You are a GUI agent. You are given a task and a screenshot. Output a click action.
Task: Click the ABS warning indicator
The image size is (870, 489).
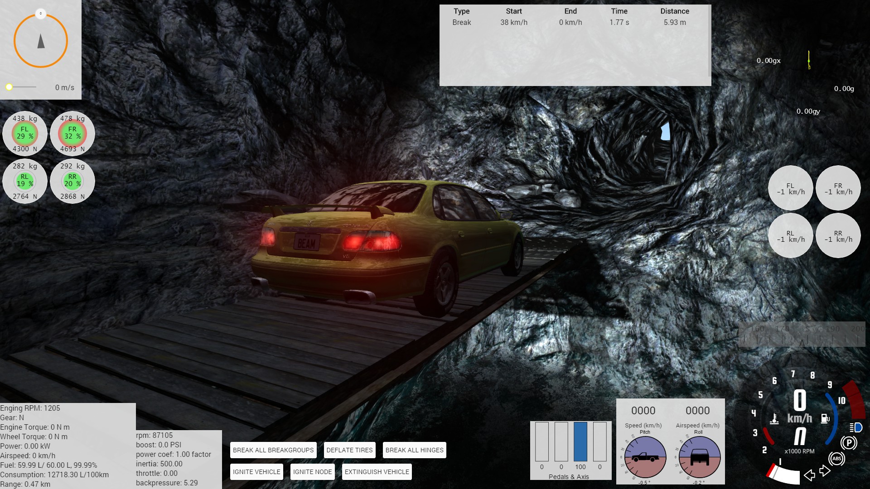click(x=836, y=459)
